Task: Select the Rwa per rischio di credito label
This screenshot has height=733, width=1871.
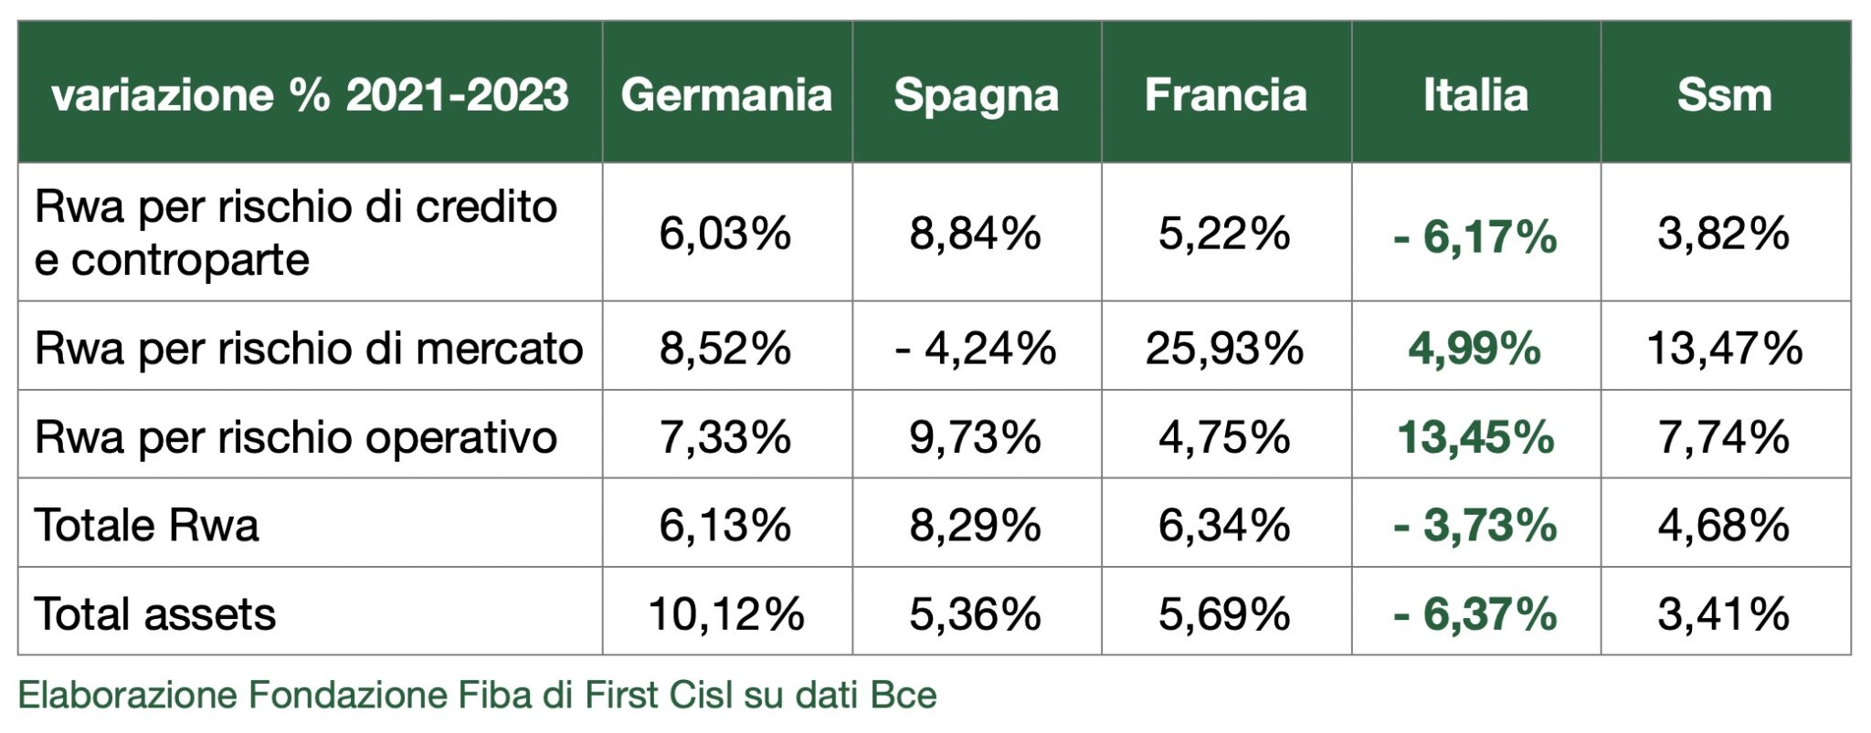Action: pyautogui.click(x=296, y=234)
